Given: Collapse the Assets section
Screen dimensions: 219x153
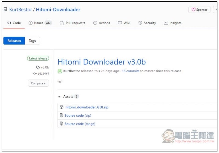Looking at the screenshot, I should click(59, 97).
